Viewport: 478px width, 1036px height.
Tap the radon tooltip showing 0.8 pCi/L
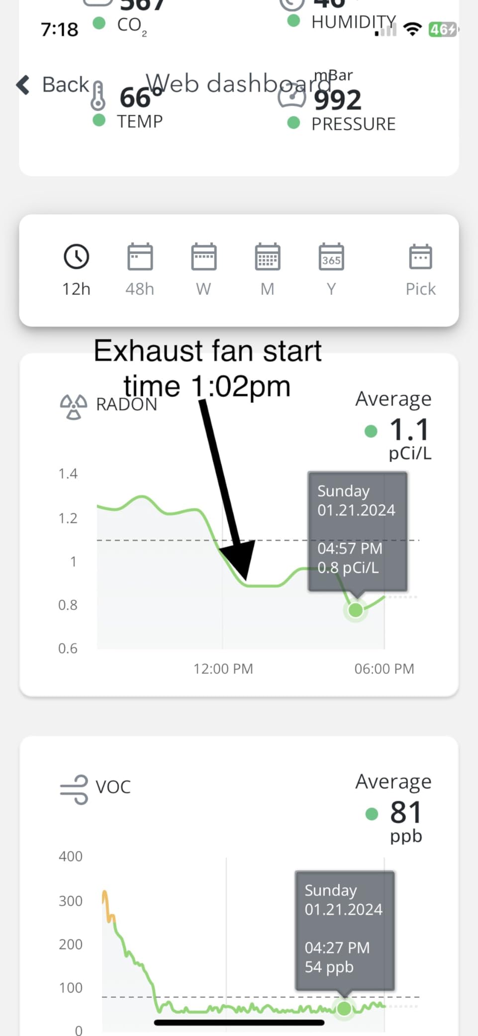358,531
